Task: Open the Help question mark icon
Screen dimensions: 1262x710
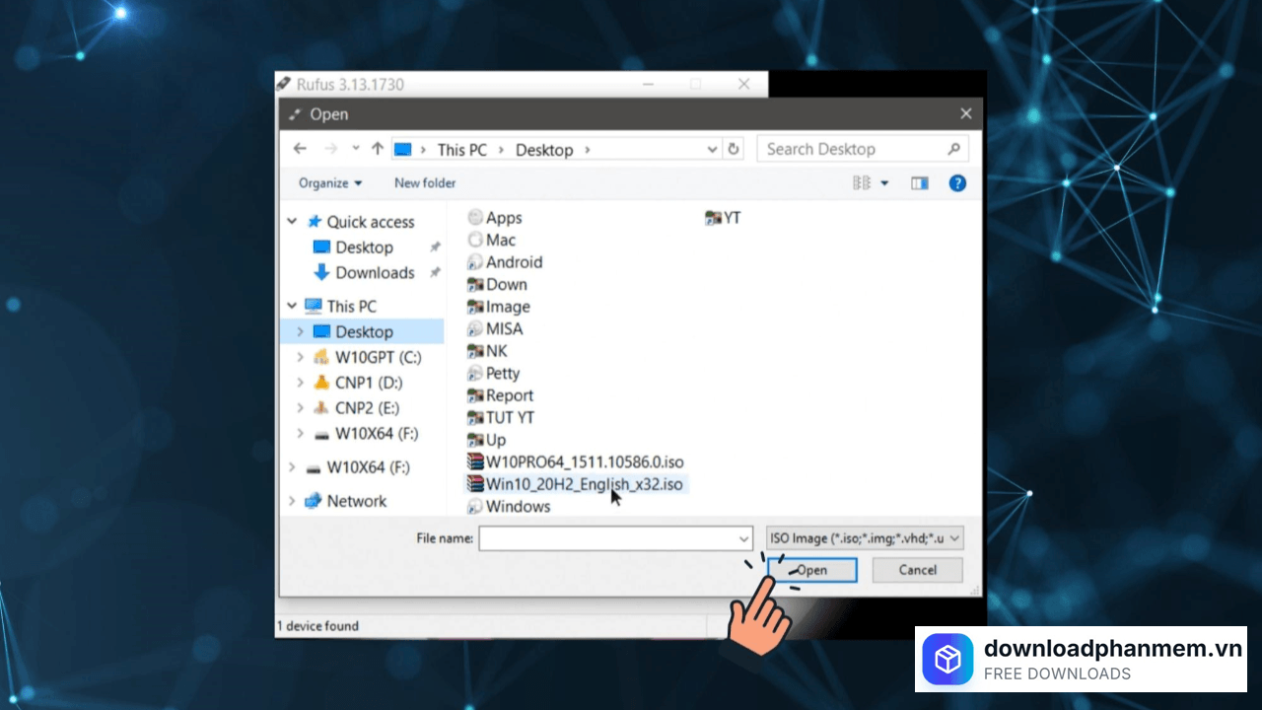Action: (957, 183)
